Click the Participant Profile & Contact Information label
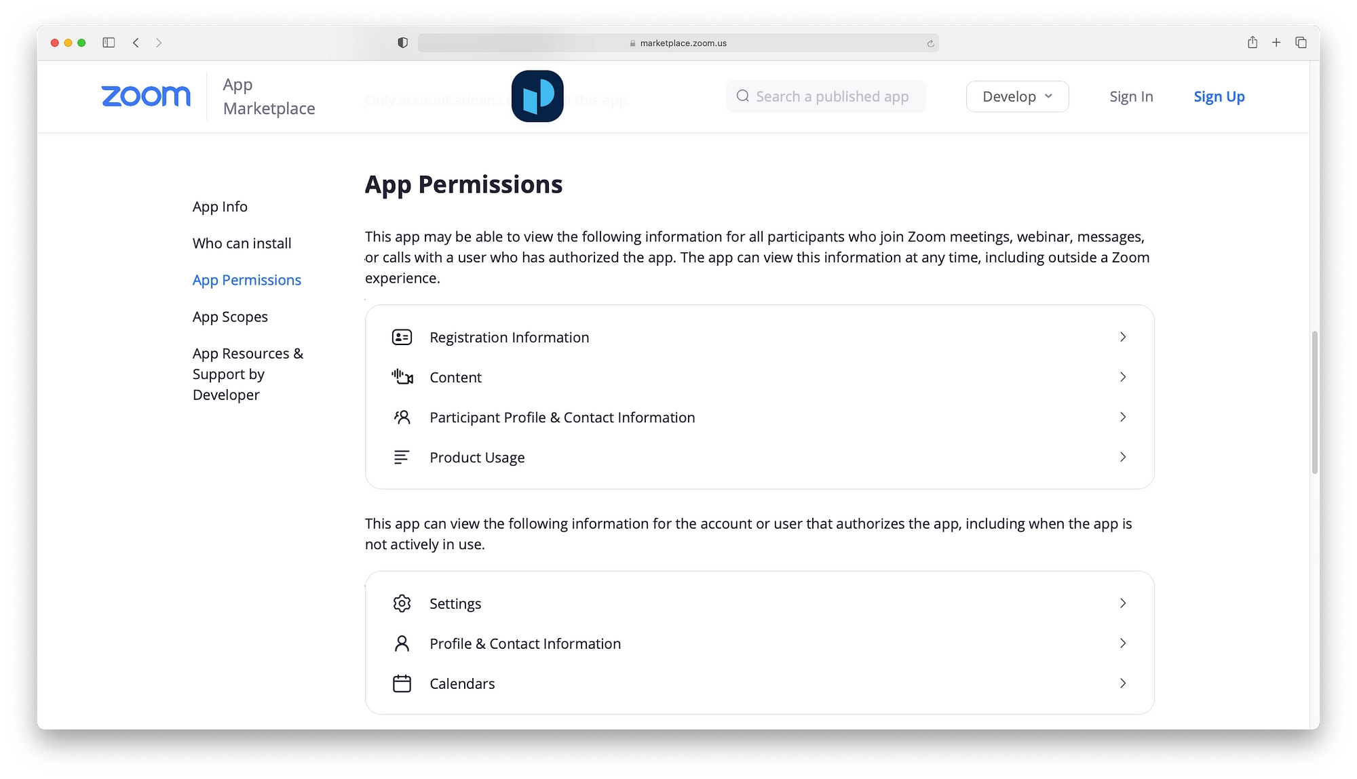 tap(562, 417)
